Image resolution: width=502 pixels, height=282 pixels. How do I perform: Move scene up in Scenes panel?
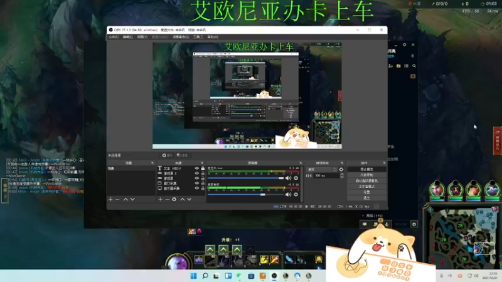point(125,199)
